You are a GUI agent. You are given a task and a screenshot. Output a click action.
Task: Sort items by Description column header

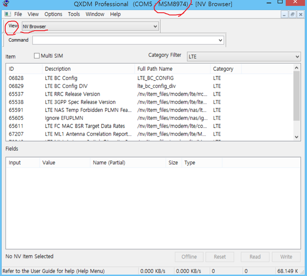pos(89,69)
